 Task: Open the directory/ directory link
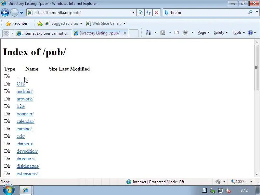[x=26, y=159]
